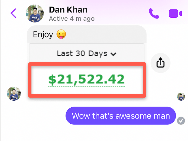Viewport: 188px width, 141px height.
Task: Tap the small sender avatar left of image
Action: pos(14,94)
